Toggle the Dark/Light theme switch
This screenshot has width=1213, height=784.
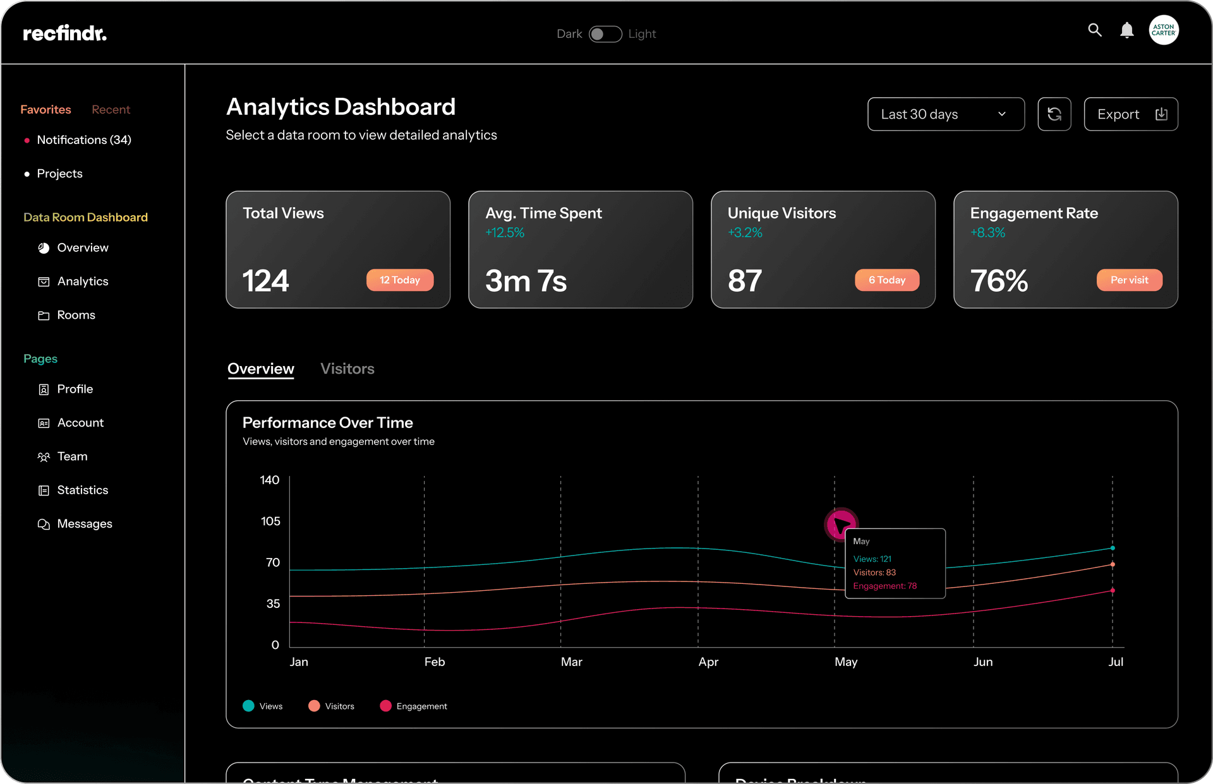605,34
